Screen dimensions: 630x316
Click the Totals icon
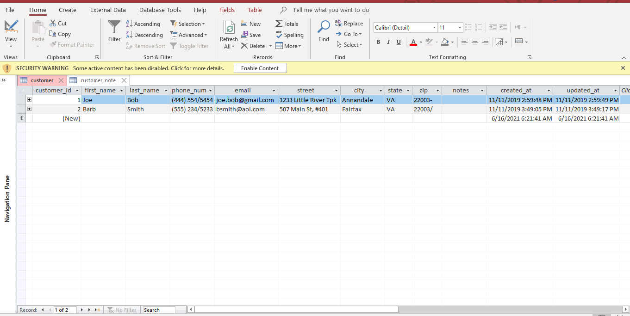click(x=287, y=24)
